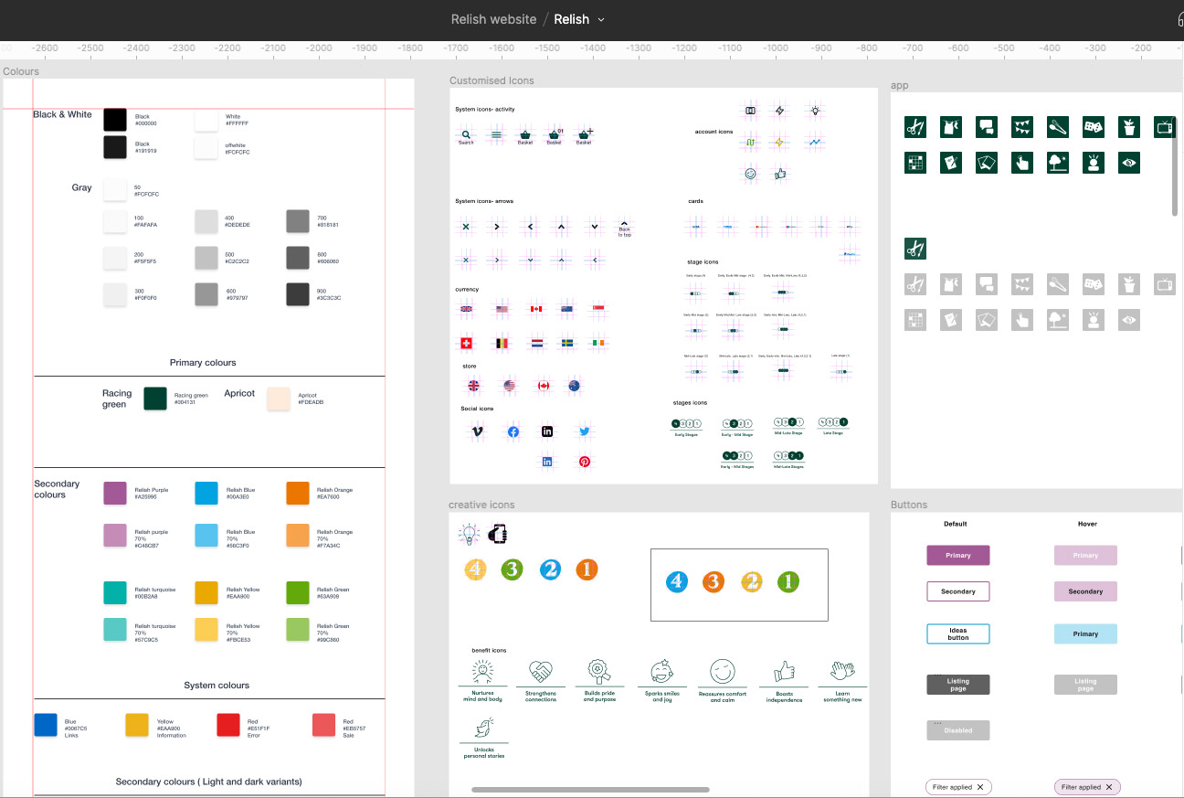Image resolution: width=1184 pixels, height=798 pixels.
Task: Select the Vimeo social icon
Action: click(477, 431)
